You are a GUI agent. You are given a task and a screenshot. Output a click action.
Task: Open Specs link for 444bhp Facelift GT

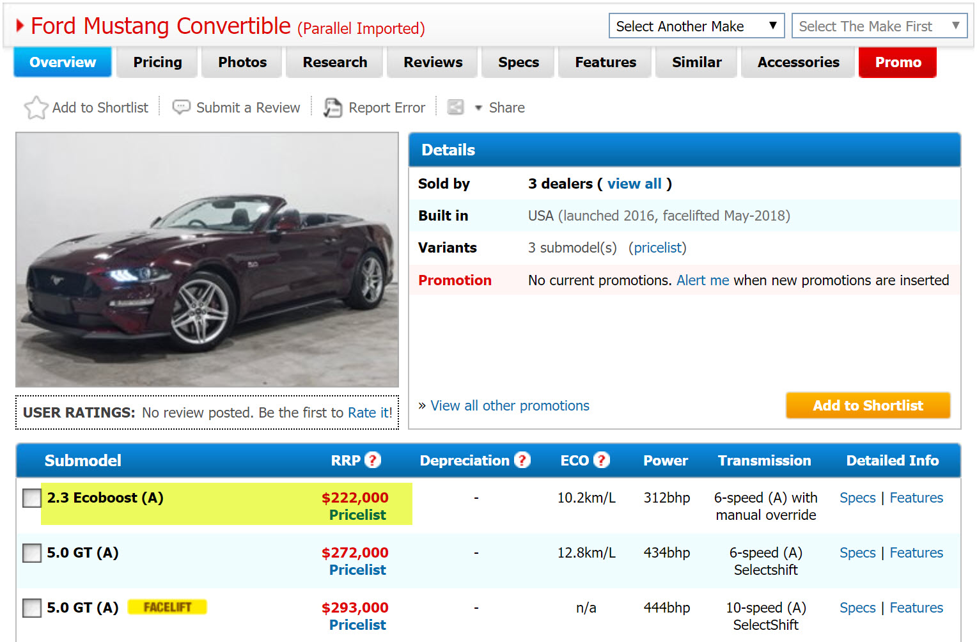(857, 607)
